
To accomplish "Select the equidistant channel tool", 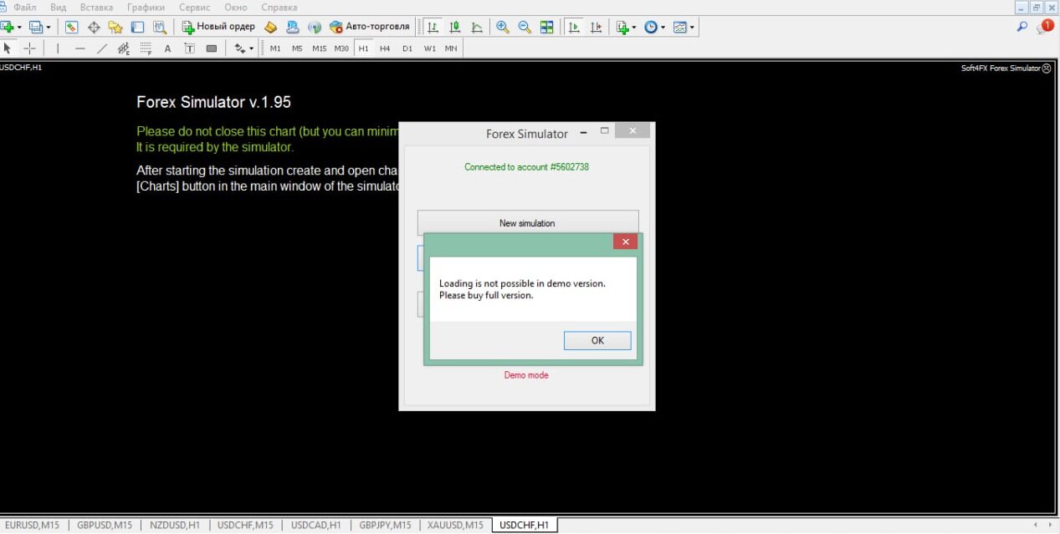I will [124, 48].
